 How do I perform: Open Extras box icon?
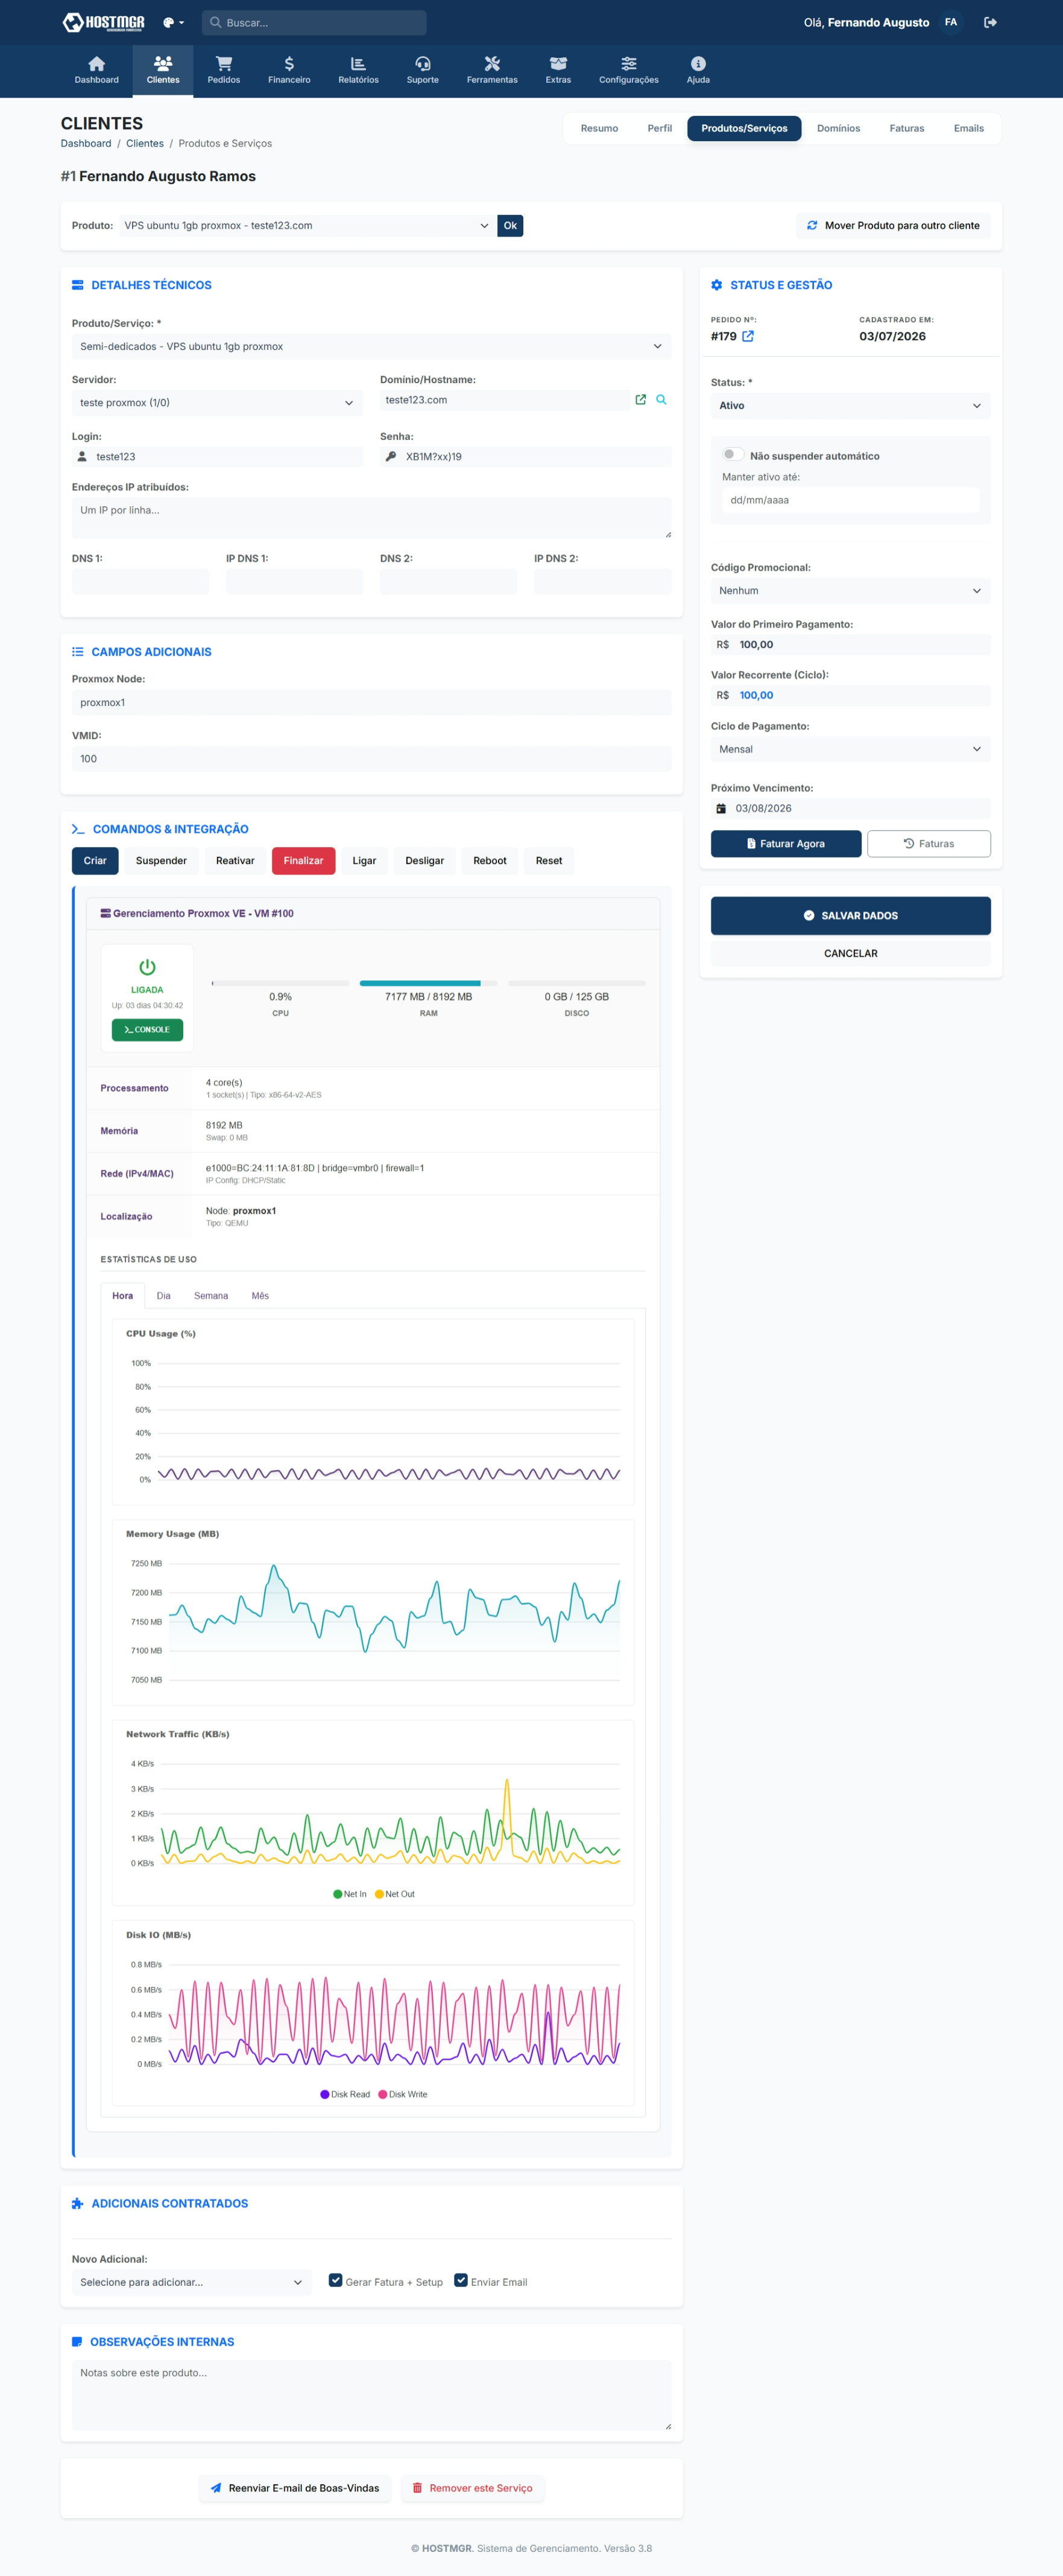[x=558, y=63]
